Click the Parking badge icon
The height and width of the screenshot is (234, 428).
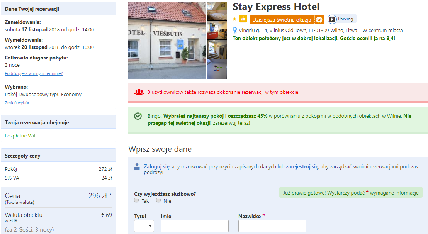332,19
